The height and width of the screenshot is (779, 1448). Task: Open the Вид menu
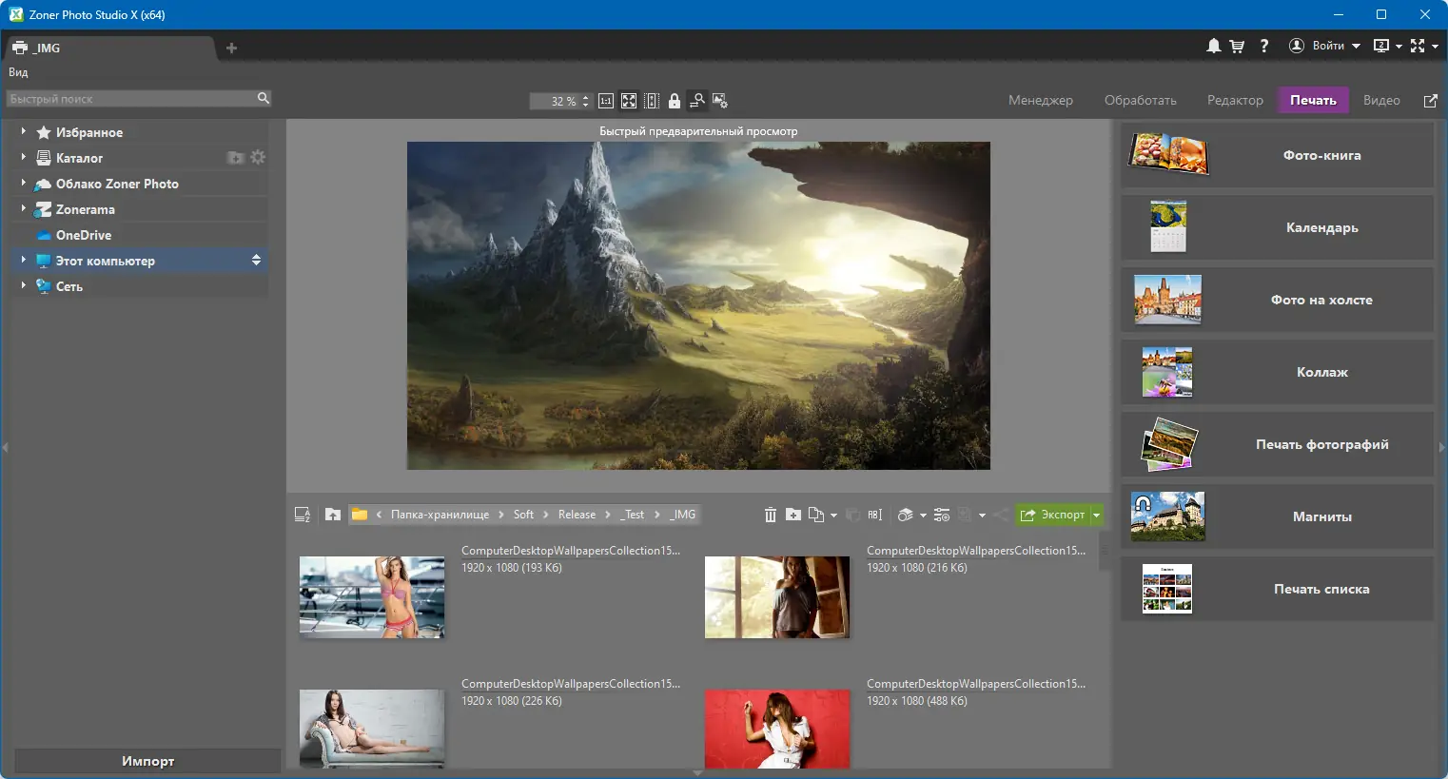pos(18,72)
